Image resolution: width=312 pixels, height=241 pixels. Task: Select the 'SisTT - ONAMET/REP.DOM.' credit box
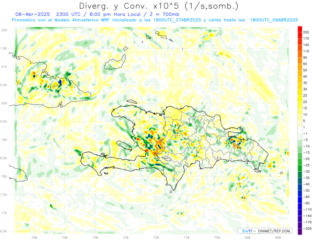[265, 231]
